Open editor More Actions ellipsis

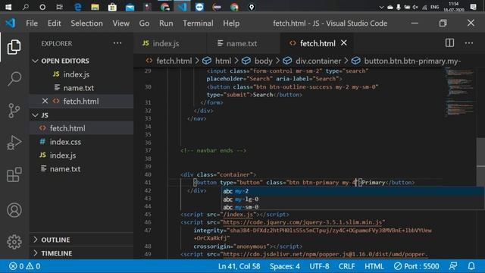tap(469, 43)
